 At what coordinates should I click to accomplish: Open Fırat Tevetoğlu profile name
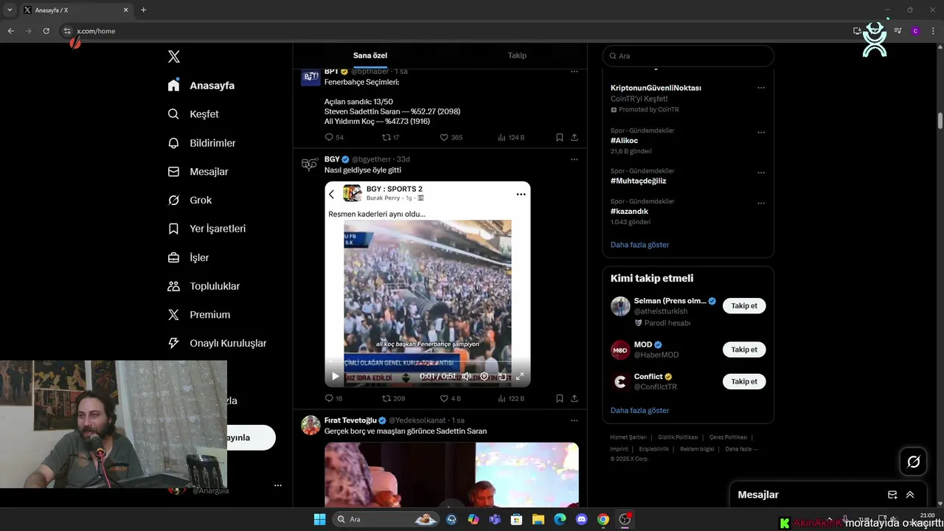350,420
